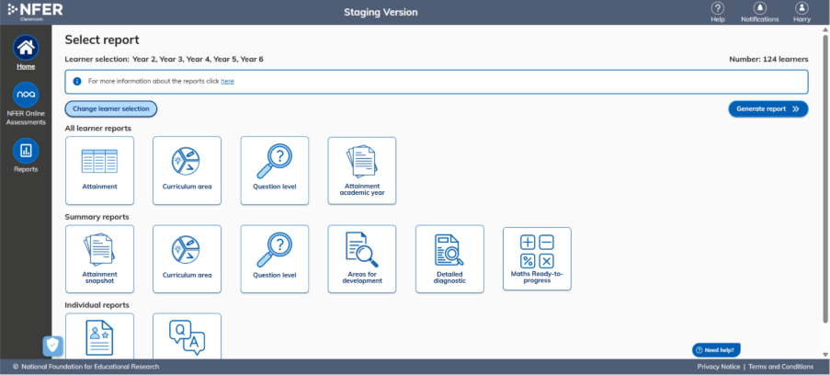Screen dimensions: 830x375
Task: Click the 'All learner reports' section label
Action: tap(98, 128)
